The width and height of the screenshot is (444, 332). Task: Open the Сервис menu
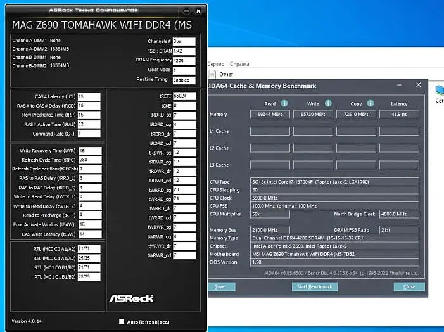click(x=215, y=64)
